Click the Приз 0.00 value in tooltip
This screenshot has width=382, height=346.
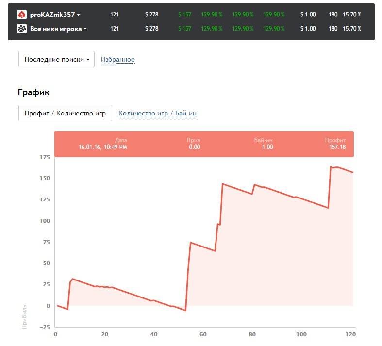(x=194, y=147)
